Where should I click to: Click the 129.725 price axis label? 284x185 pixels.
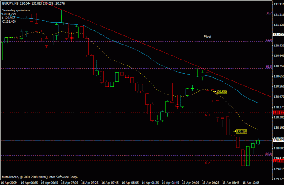tap(279, 179)
